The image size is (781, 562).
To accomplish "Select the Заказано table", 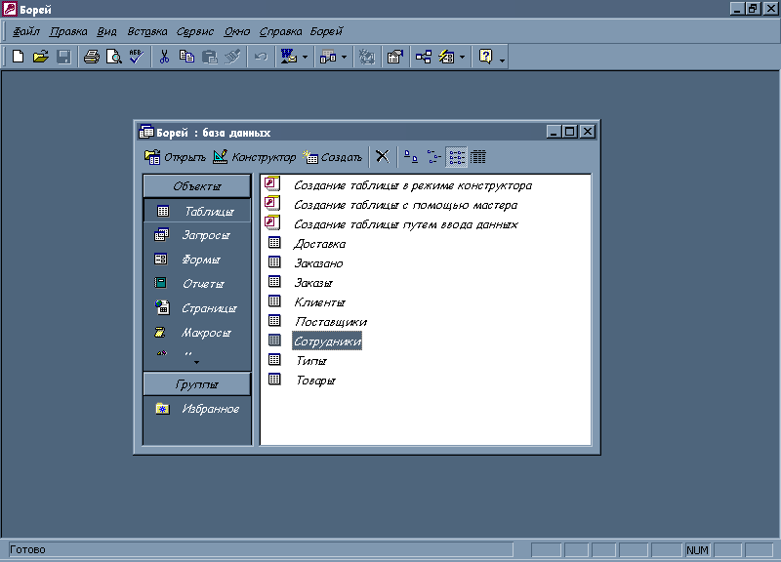I will tap(318, 263).
